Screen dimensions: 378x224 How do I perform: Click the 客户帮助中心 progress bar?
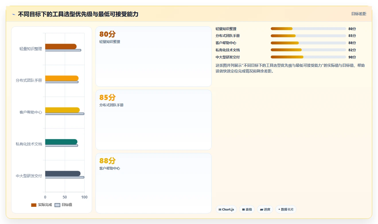(x=308, y=43)
